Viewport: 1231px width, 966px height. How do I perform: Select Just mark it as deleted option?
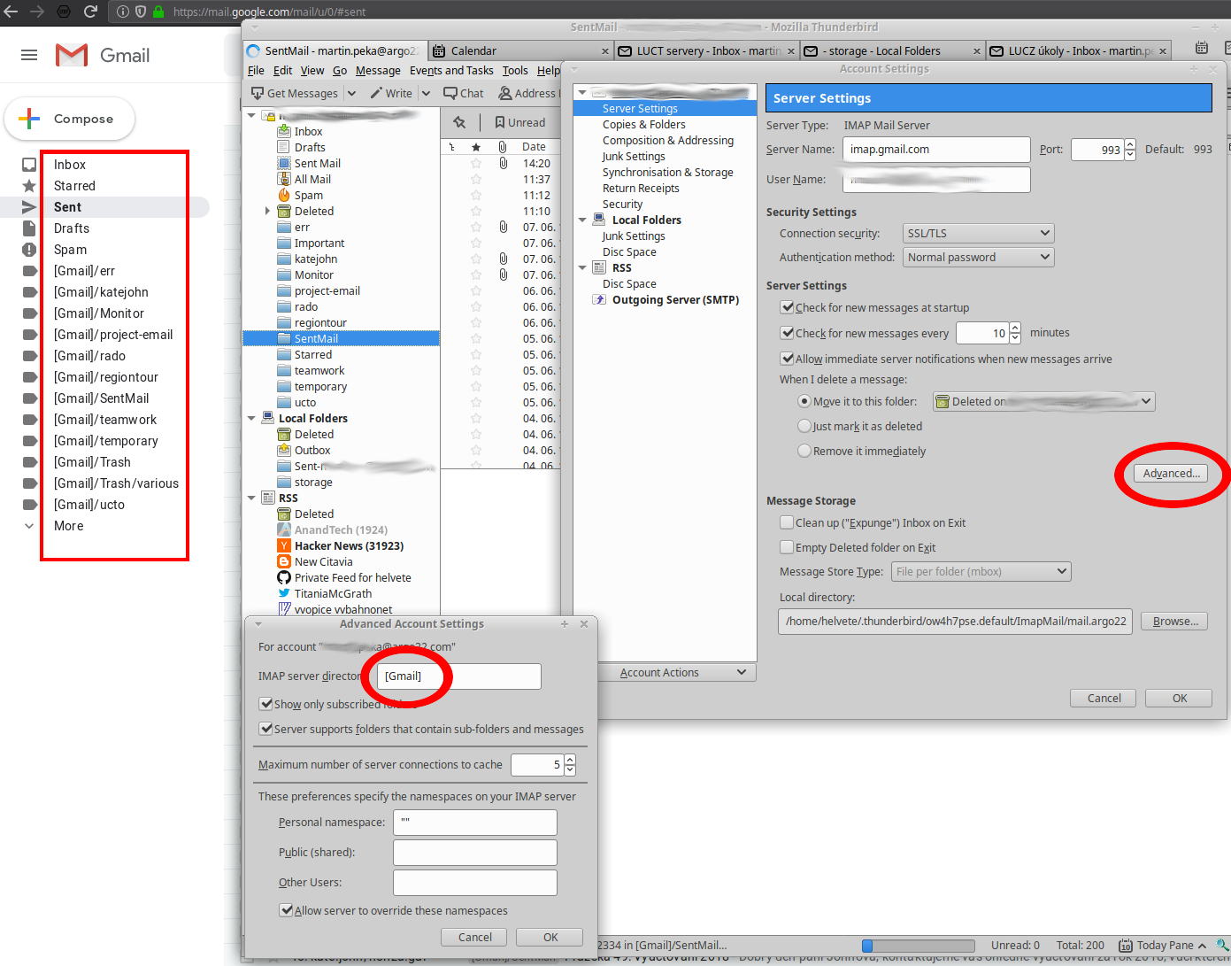(804, 426)
